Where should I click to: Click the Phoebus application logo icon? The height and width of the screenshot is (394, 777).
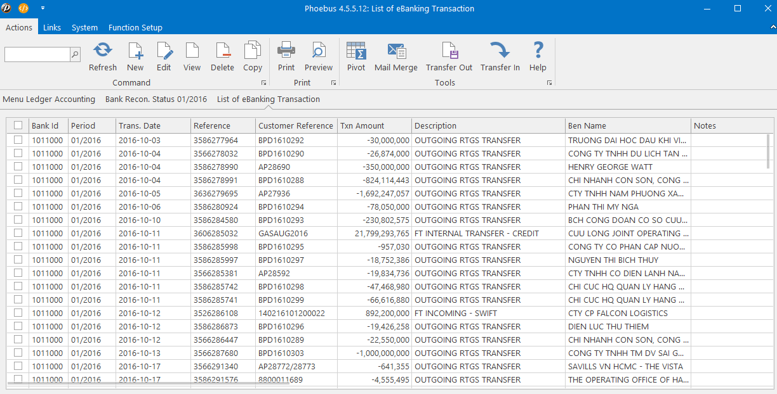tap(6, 8)
